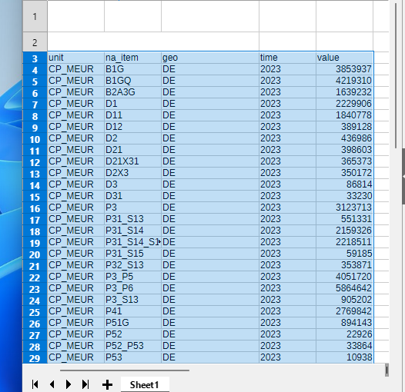Go to last sheet navigation arrow
Screen dimensions: 405x392
coord(85,384)
